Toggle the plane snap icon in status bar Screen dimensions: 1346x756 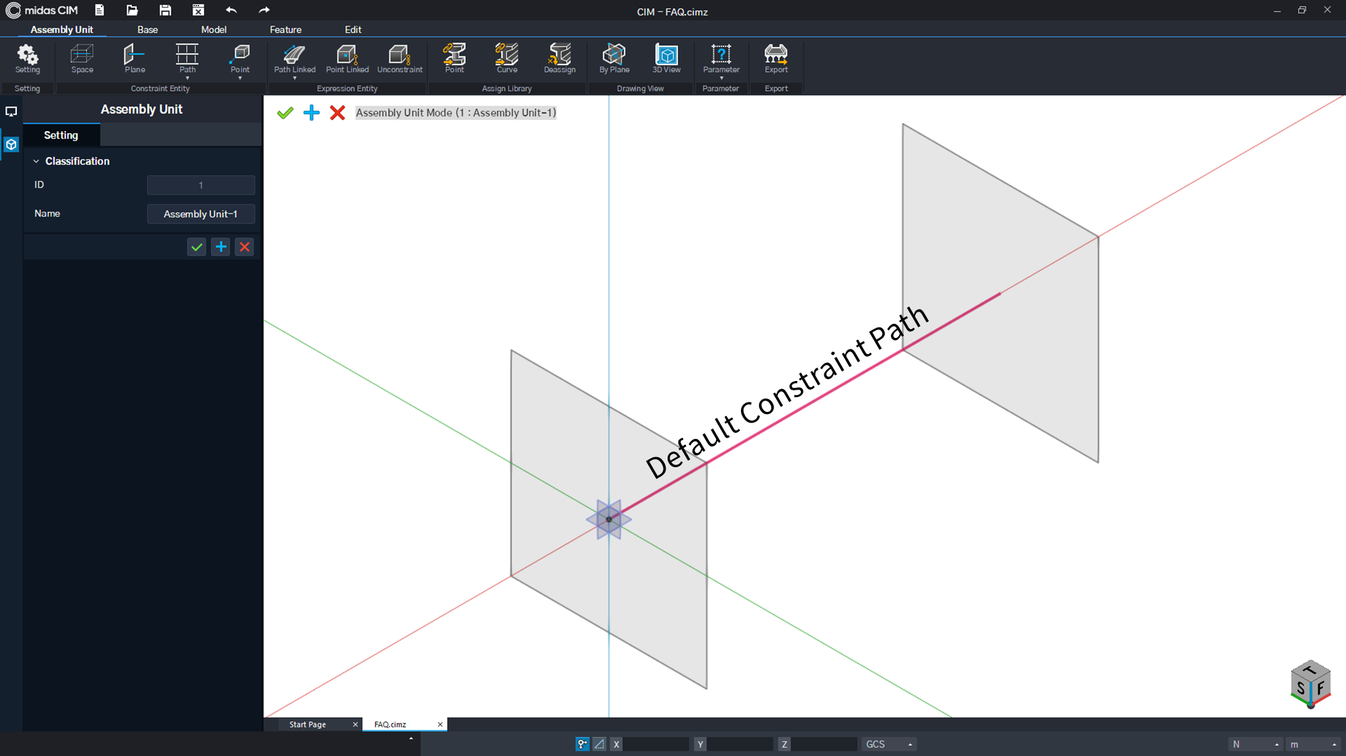[x=599, y=744]
